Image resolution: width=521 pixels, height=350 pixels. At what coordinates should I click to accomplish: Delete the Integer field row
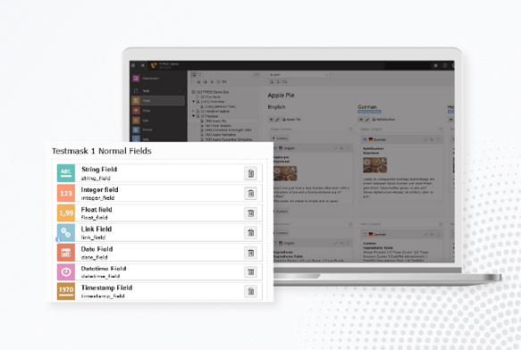pyautogui.click(x=251, y=193)
